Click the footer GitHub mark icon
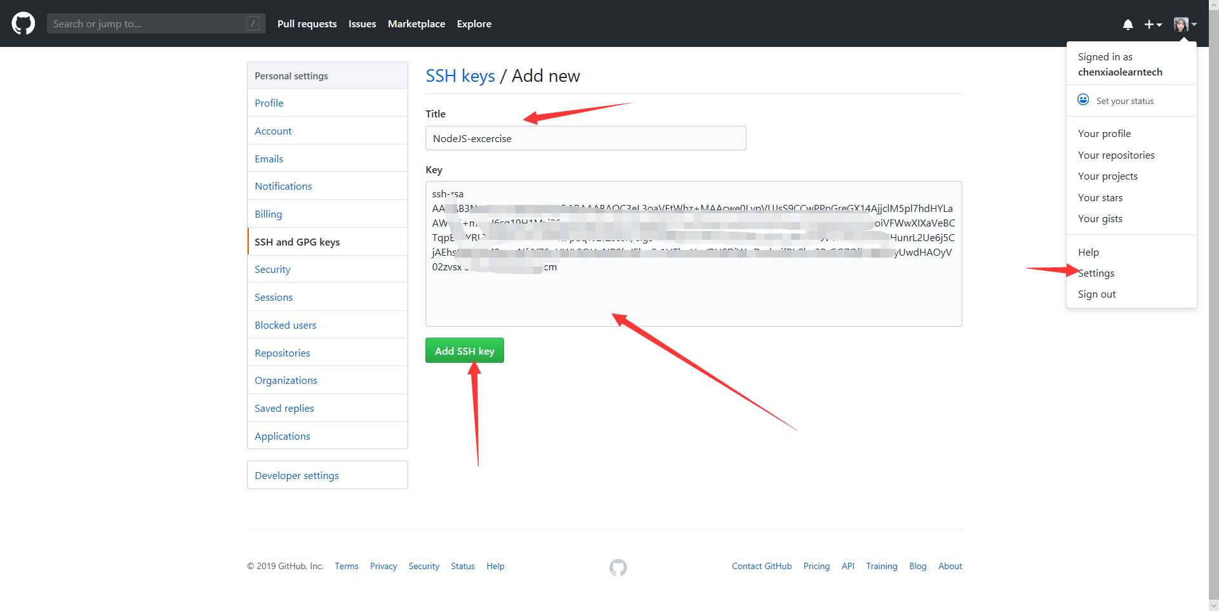Screen dimensions: 1219x611 point(618,567)
